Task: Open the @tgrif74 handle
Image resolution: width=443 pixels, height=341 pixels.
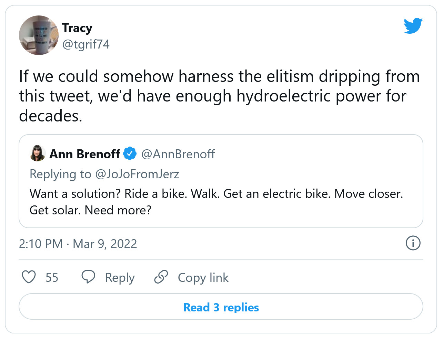Action: point(86,44)
